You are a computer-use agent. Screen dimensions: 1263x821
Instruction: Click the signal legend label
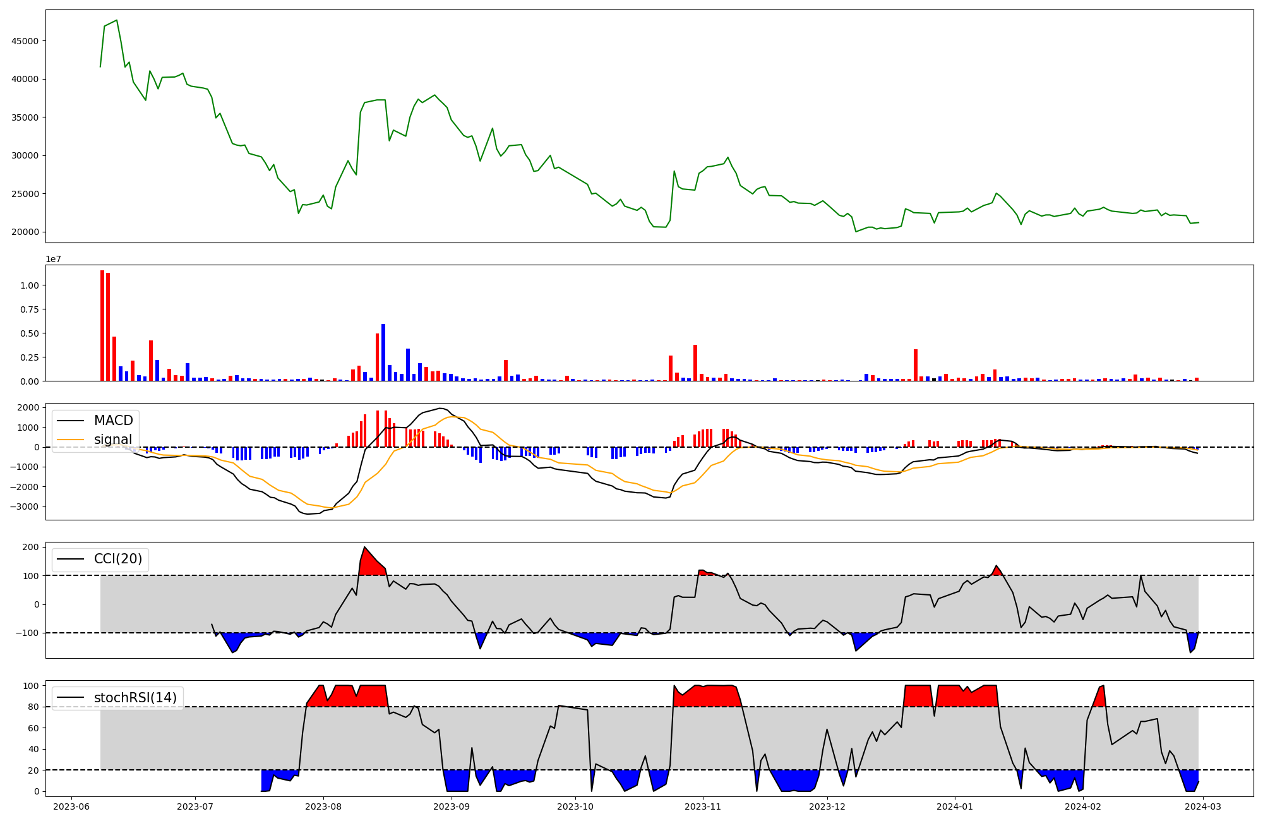click(x=113, y=440)
